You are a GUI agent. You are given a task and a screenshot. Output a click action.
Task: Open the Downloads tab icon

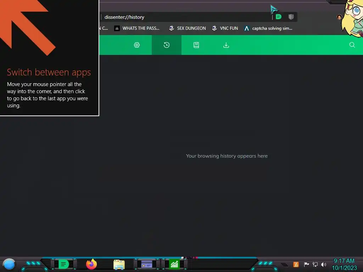click(x=226, y=45)
